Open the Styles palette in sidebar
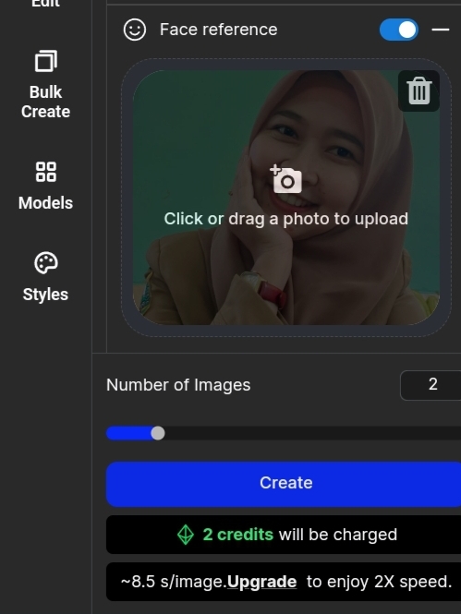The height and width of the screenshot is (614, 461). [x=46, y=277]
